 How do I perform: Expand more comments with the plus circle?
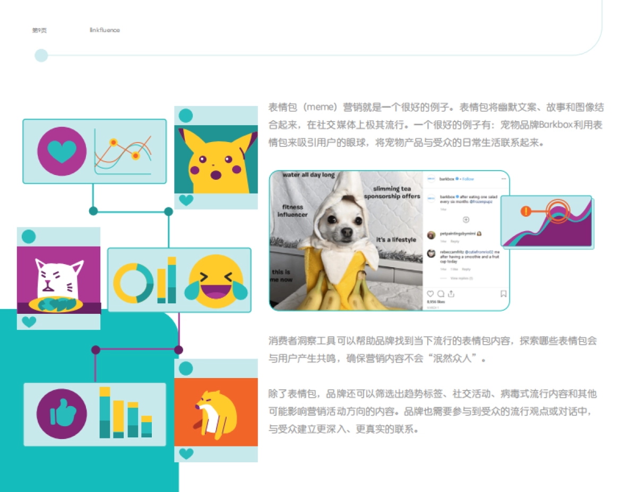tap(466, 219)
